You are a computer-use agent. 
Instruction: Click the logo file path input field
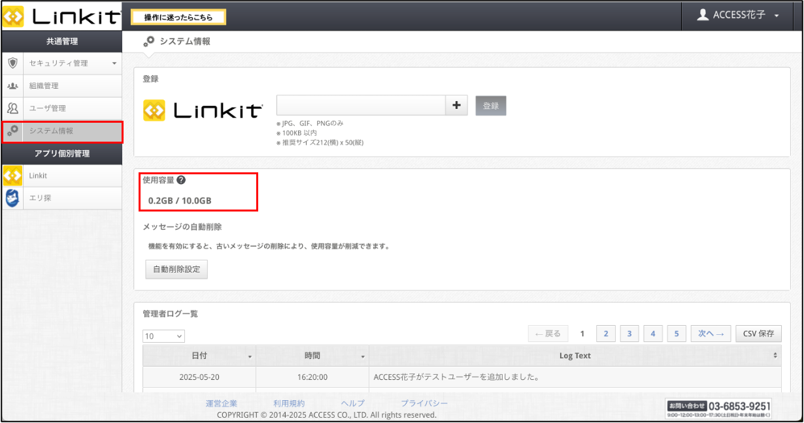[361, 105]
